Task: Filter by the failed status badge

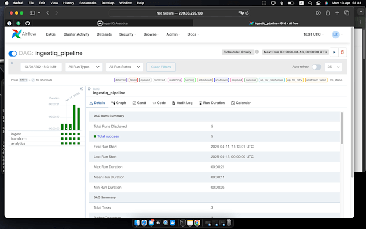Action: (133, 80)
